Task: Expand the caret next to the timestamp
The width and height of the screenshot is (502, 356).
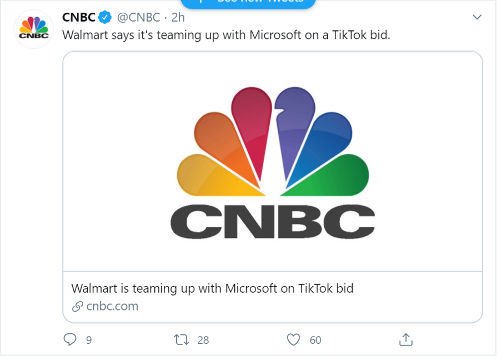Action: pyautogui.click(x=476, y=17)
